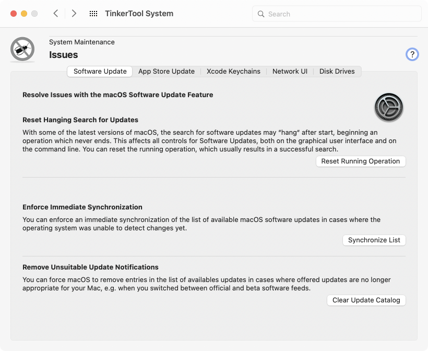The image size is (428, 351).
Task: Click the System Preferences gear icon
Action: [389, 108]
